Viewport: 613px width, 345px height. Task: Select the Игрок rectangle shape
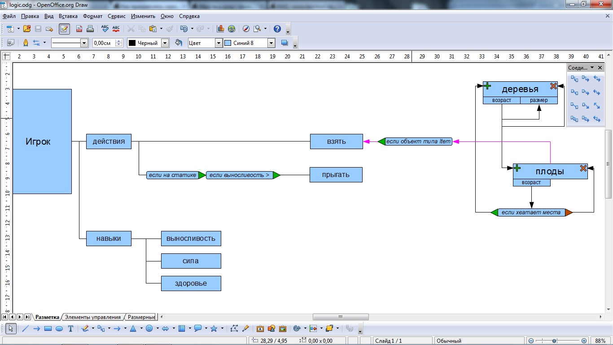pyautogui.click(x=42, y=142)
